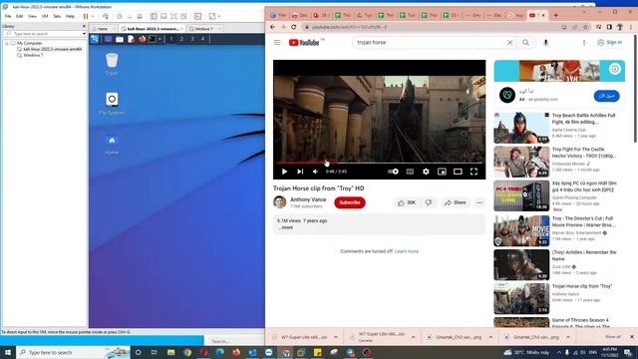This screenshot has height=359, width=638.
Task: Click the ad info icon on banner
Action: 614,69
